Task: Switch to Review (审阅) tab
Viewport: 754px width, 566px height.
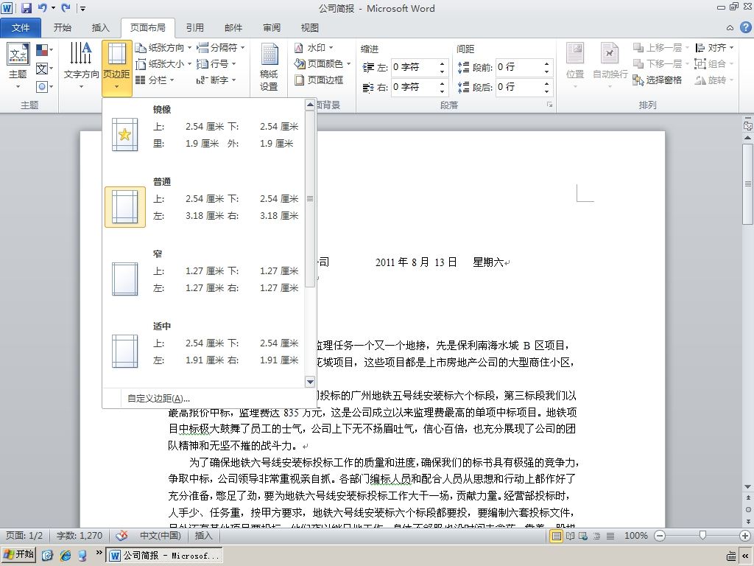Action: coord(272,28)
